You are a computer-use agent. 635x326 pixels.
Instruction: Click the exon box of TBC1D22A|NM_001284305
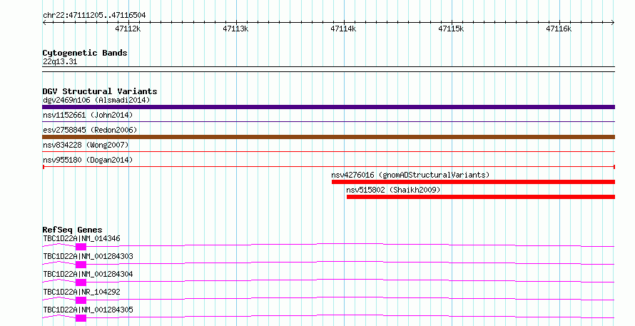point(81,318)
